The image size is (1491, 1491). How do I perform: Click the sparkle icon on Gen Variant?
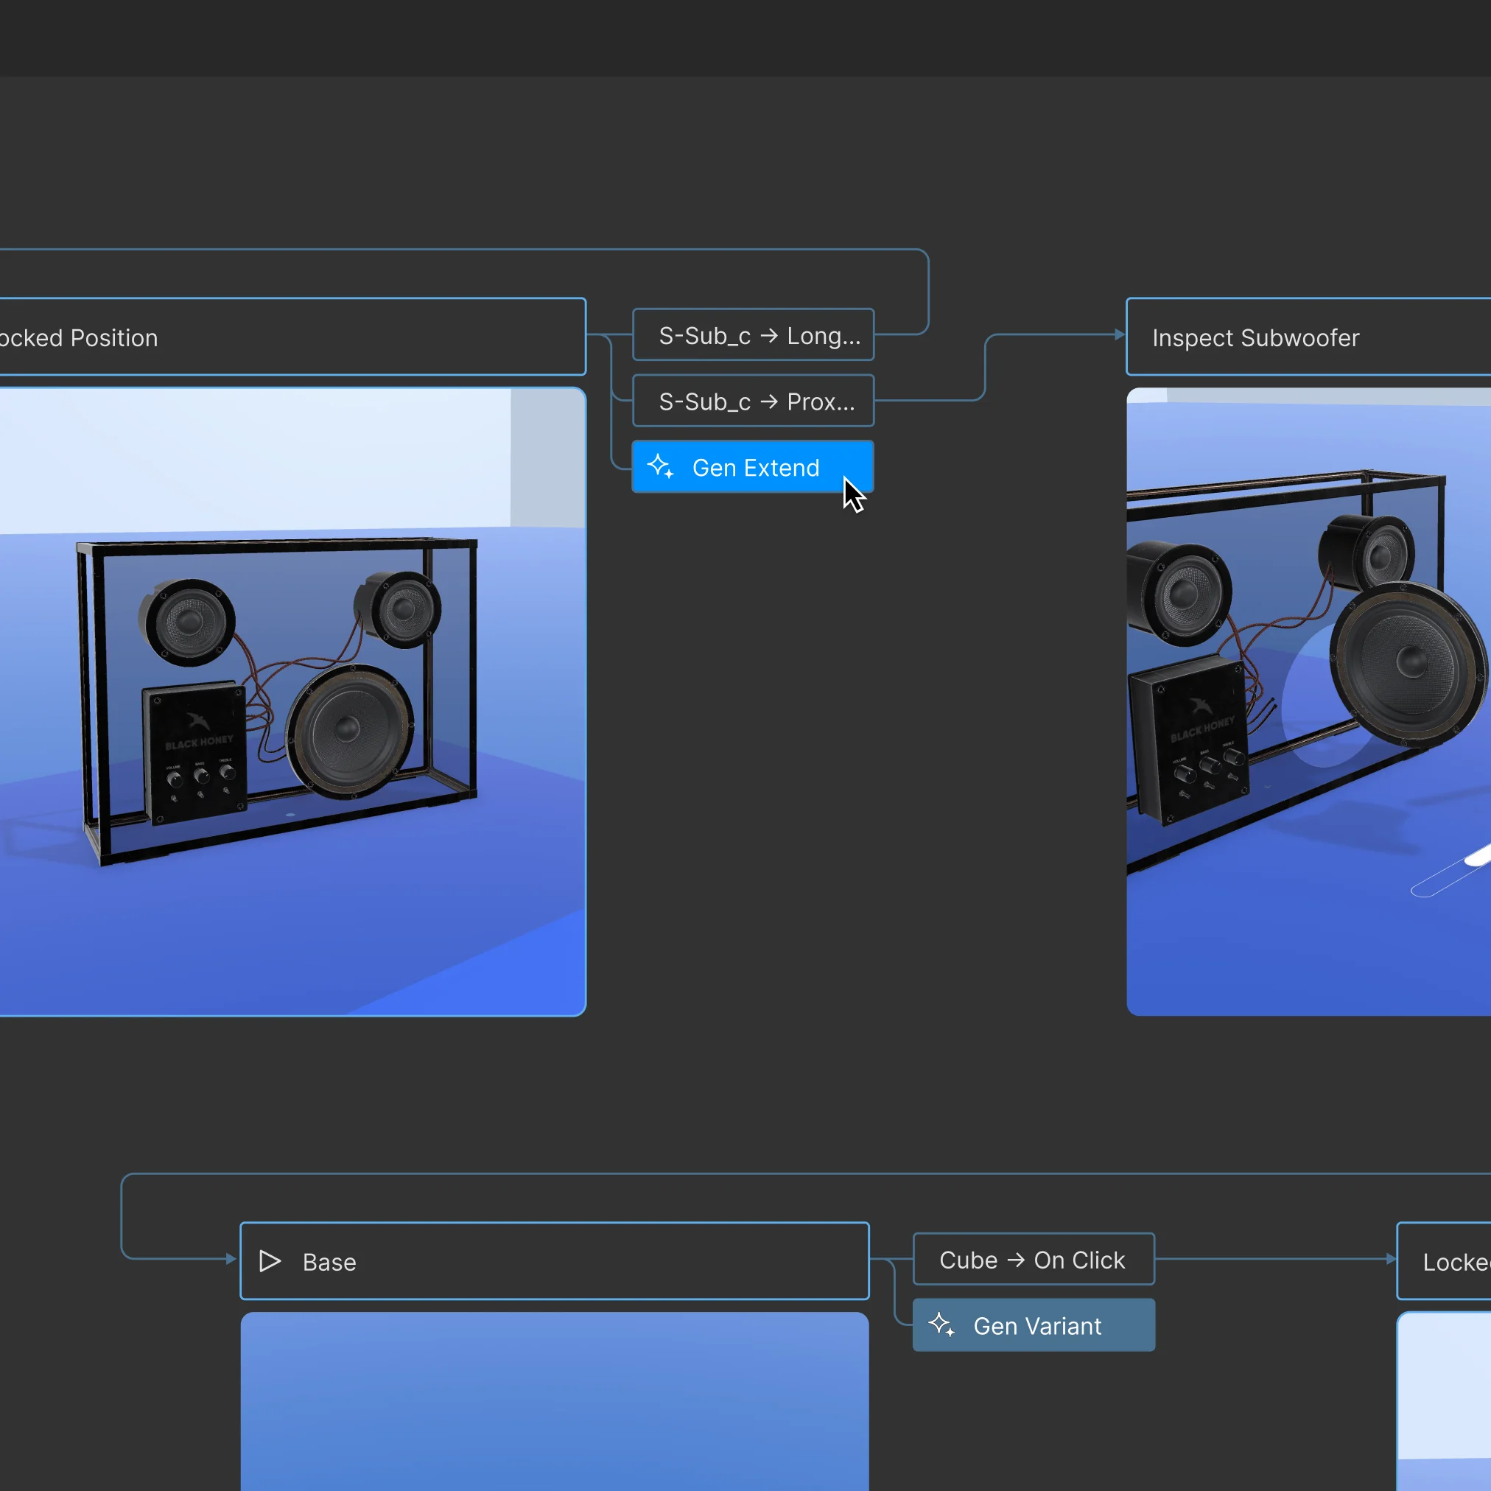tap(941, 1325)
